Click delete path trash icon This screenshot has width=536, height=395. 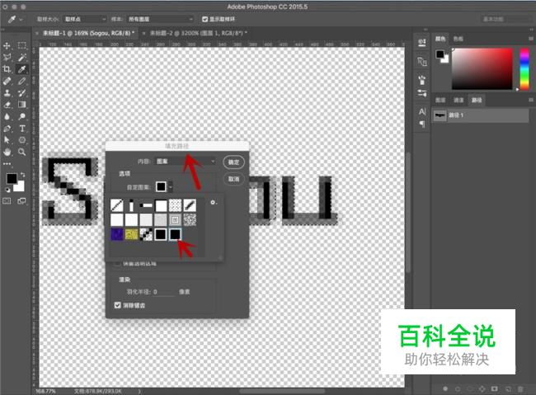coord(520,389)
